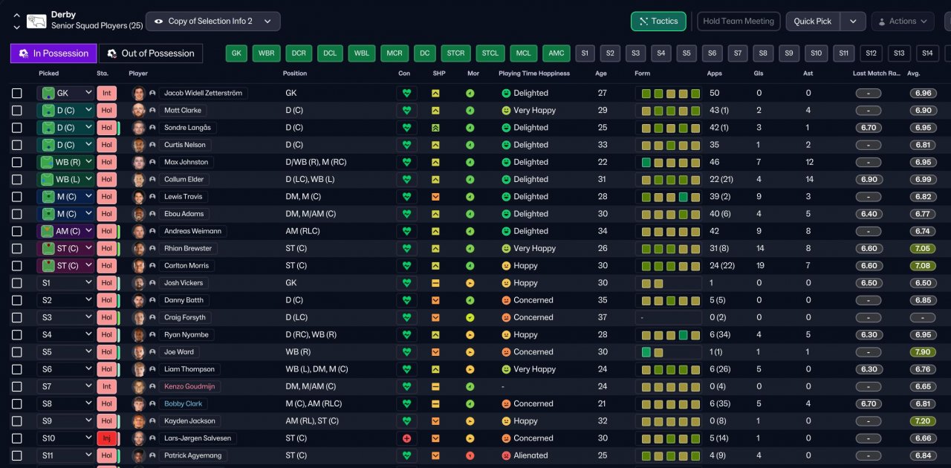Switch to the Out of Possession tab

tap(151, 53)
